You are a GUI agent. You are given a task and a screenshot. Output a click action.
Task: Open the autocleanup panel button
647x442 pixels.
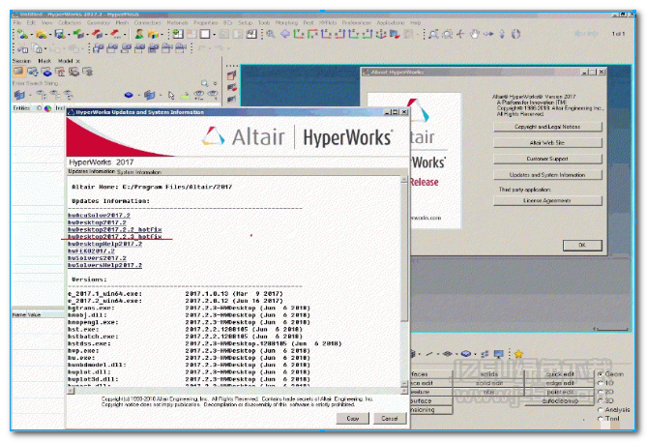coord(560,400)
